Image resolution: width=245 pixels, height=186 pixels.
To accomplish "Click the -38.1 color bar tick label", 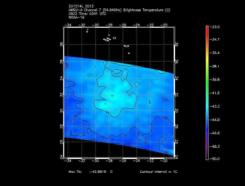I will (x=215, y=66).
